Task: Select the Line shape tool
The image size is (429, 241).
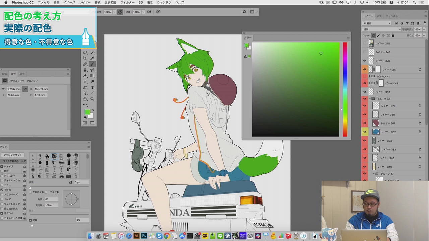Action: point(93,93)
